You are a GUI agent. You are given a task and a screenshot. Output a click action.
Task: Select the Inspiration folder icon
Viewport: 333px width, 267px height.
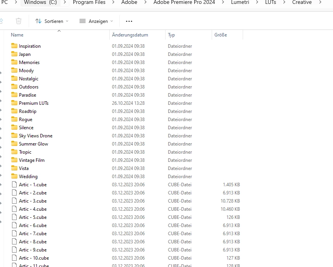pos(14,46)
